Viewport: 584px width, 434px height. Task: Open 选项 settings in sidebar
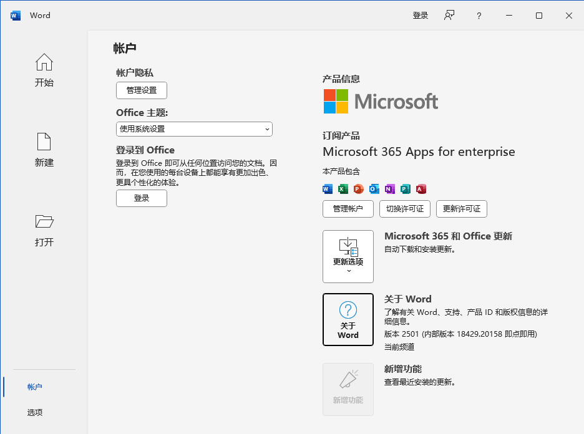pyautogui.click(x=35, y=412)
